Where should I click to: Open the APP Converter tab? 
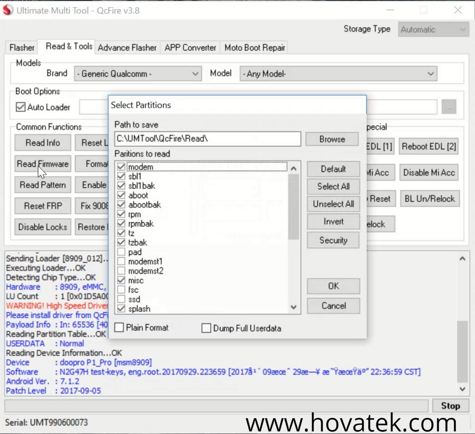(x=190, y=47)
